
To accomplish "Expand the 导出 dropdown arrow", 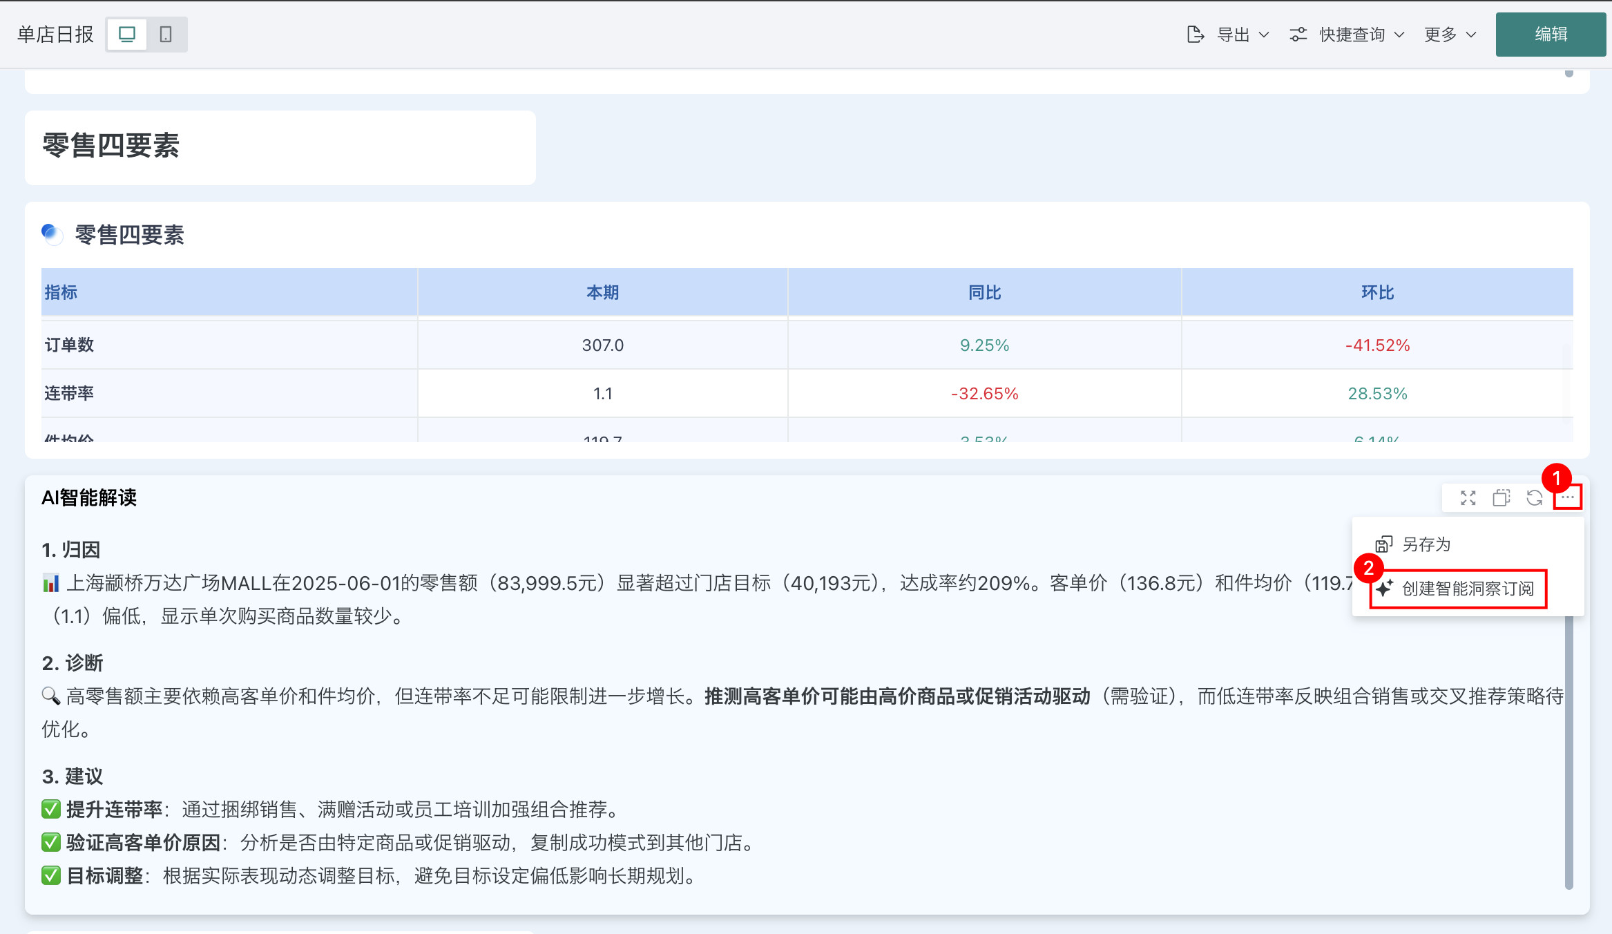I will tap(1264, 35).
